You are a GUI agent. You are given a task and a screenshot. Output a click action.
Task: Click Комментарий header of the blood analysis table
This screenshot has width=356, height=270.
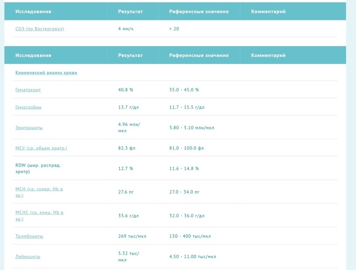pos(268,55)
